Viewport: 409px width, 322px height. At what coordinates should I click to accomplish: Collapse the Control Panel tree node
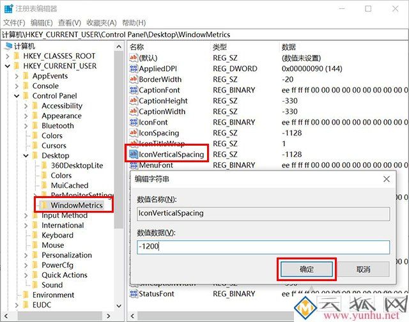(x=17, y=96)
